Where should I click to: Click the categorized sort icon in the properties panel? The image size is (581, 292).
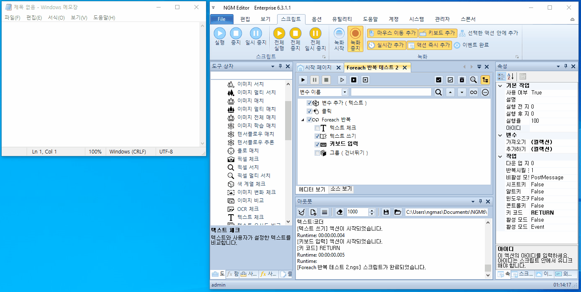pyautogui.click(x=502, y=77)
